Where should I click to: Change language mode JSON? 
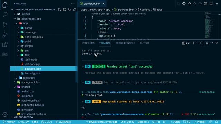pyautogui.click(x=175, y=122)
